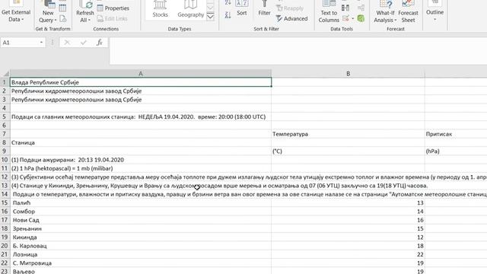Viewport: 487px width, 274px height.
Task: Click the Станица cell
Action: tap(141, 142)
